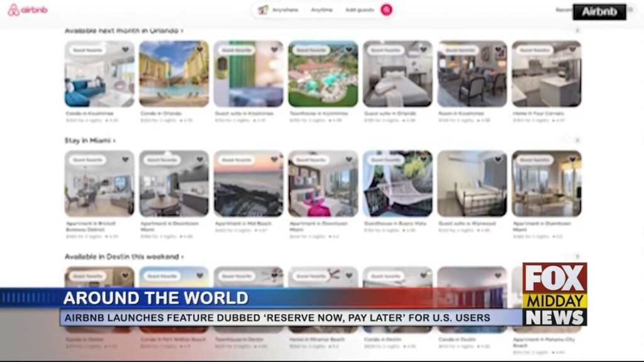
Task: Advance the Orlando listings carousel with the next arrow
Action: (577, 30)
